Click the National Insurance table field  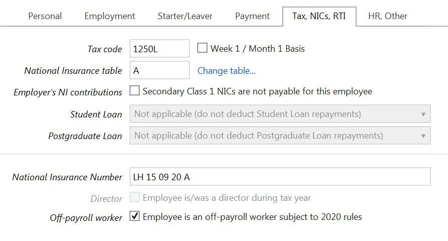pos(159,71)
